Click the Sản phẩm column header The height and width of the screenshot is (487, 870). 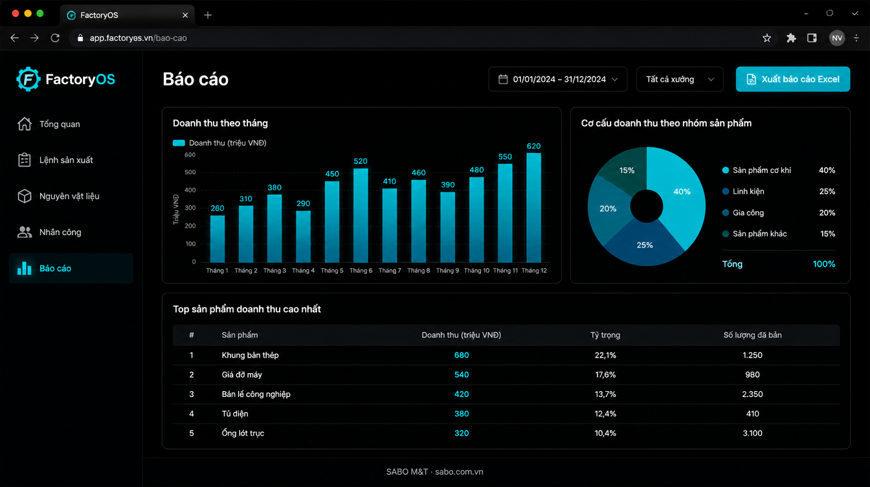(240, 335)
